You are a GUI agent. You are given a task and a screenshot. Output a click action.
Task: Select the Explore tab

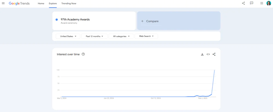53,4
